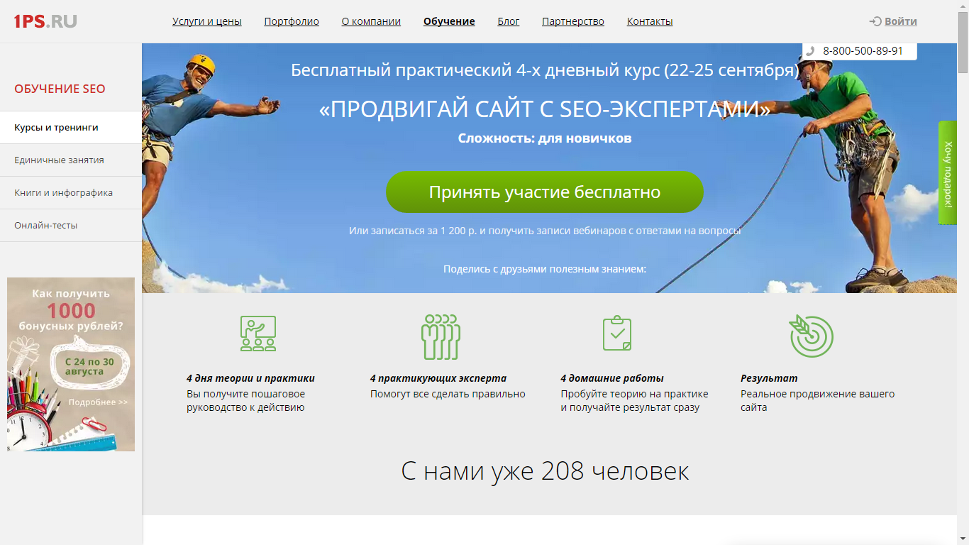Click the homework clipboard checkmark icon

(x=617, y=333)
